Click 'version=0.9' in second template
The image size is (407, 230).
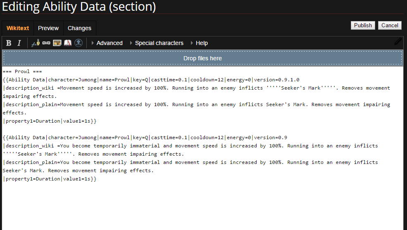click(x=271, y=138)
